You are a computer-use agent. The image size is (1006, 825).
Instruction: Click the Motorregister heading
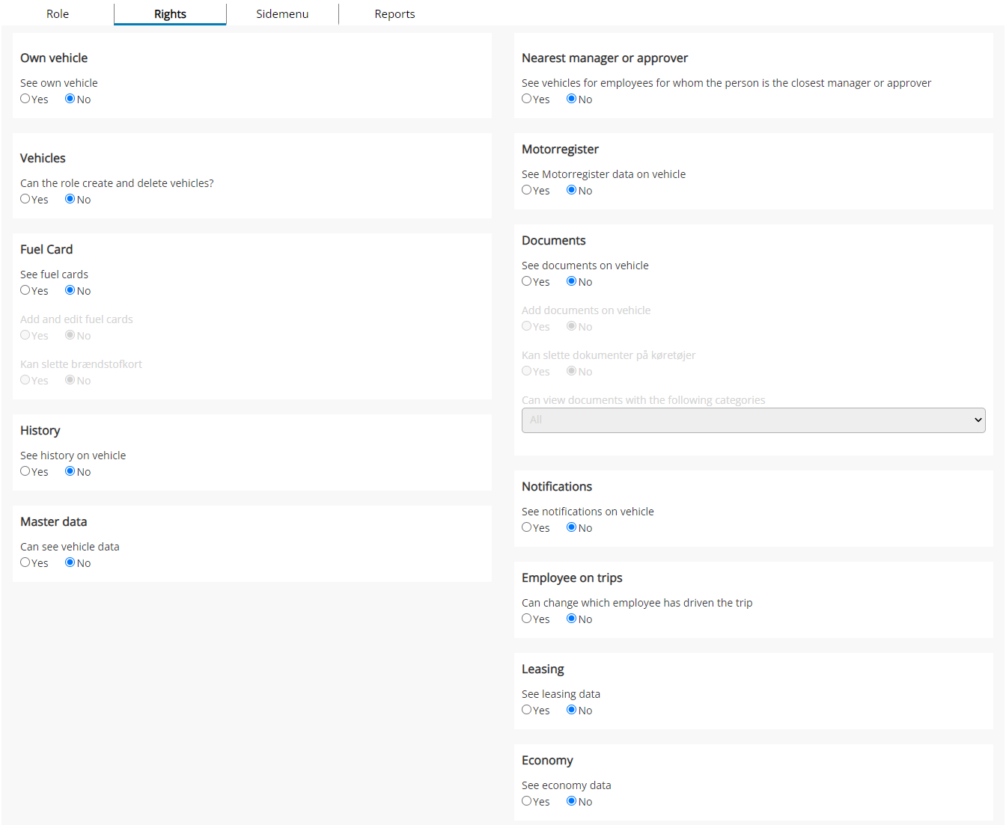(560, 150)
